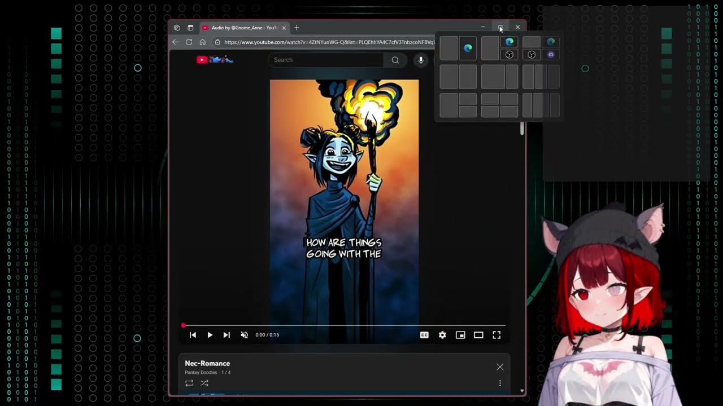Snap to tall left zone beside two stacked zones

point(448,105)
